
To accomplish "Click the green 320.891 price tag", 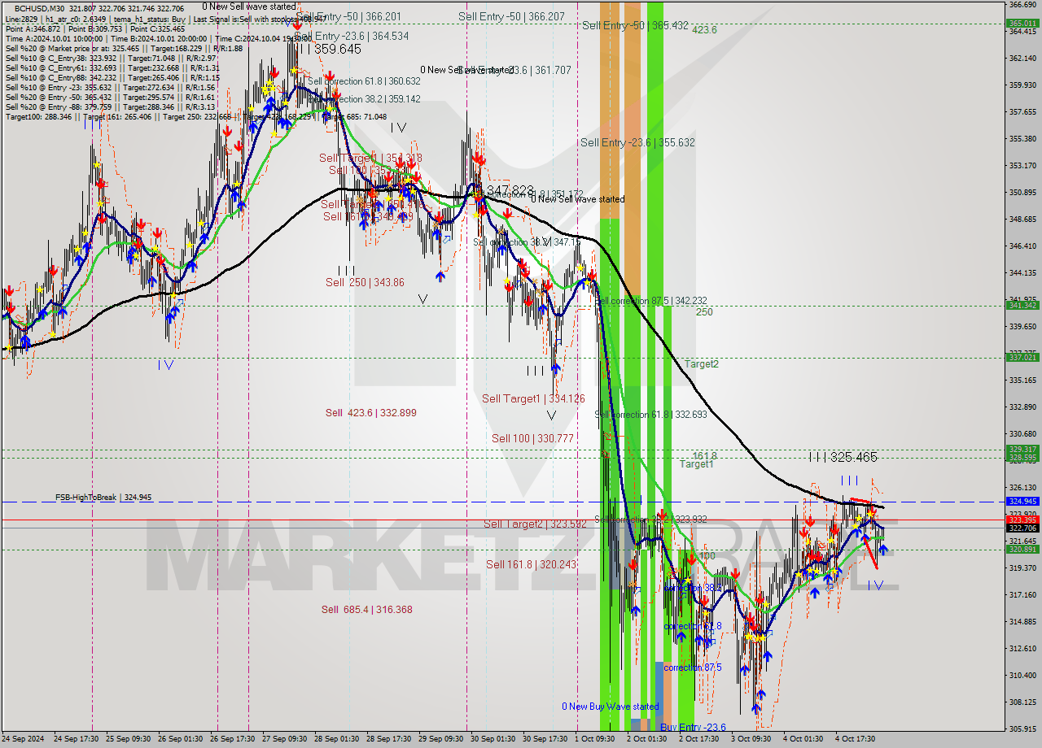I will [x=1022, y=550].
